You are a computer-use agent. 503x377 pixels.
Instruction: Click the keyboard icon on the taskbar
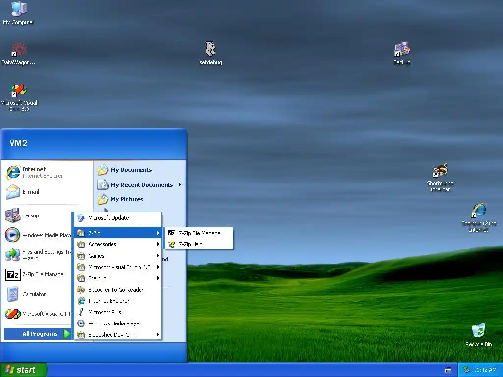[448, 370]
